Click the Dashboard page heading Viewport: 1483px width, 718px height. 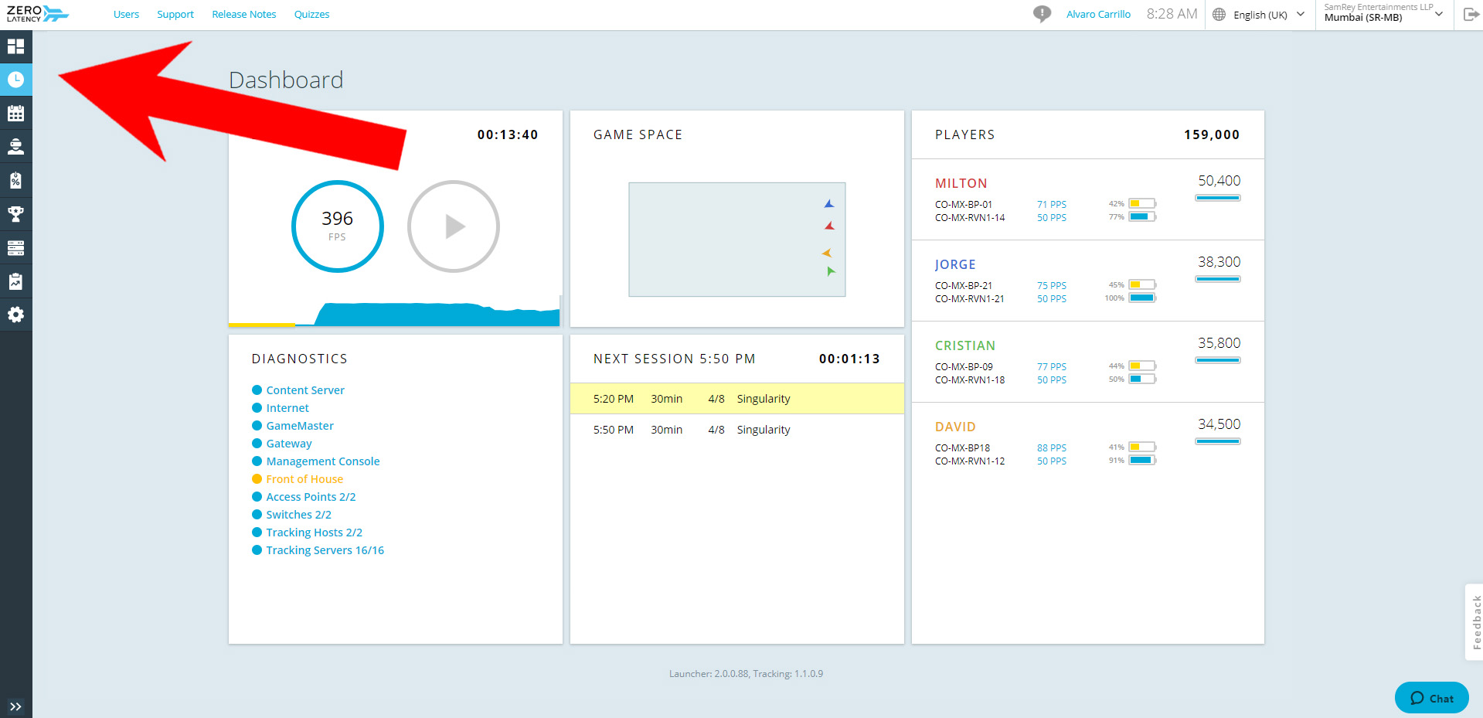[286, 80]
